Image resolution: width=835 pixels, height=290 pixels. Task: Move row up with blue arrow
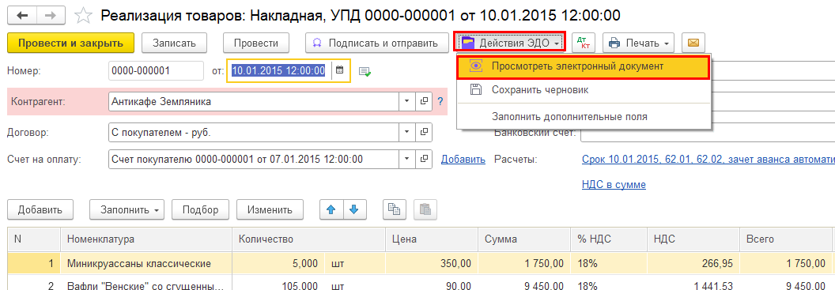coord(331,209)
